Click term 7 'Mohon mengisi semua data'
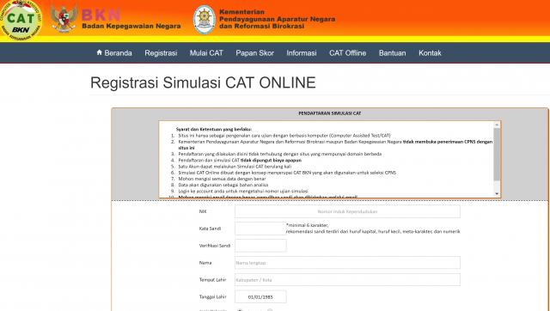550x311 pixels. (222, 179)
